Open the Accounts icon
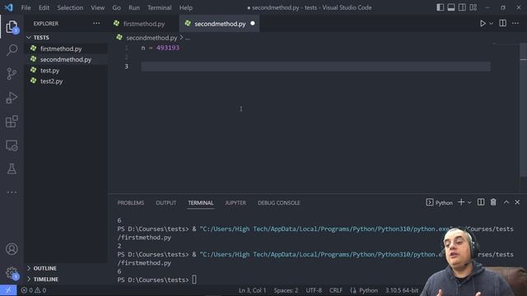The image size is (527, 296). click(12, 249)
